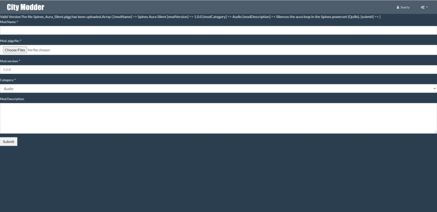Screen dimensions: 437x212
Task: Submit the mod upload form
Action: click(x=9, y=142)
